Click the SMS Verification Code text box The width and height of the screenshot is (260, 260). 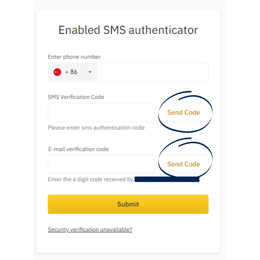(101, 112)
